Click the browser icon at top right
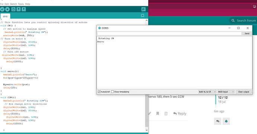The width and height of the screenshot is (257, 134). [254, 6]
